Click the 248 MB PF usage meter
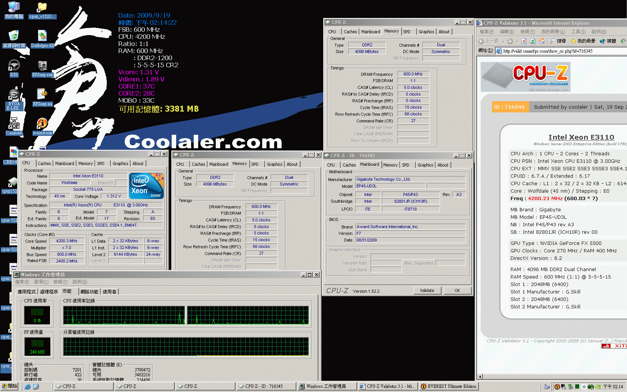Screen dimensions: 627x392 pyautogui.click(x=37, y=346)
